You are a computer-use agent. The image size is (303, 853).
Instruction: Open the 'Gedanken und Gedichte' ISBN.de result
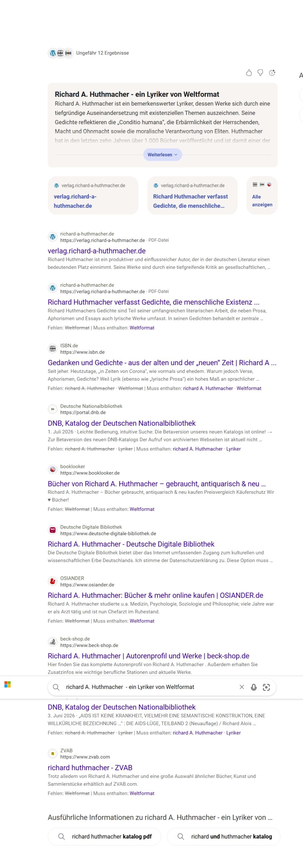[162, 363]
